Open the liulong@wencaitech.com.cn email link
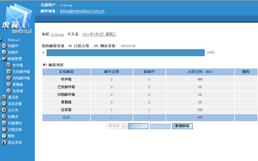 (x=82, y=11)
